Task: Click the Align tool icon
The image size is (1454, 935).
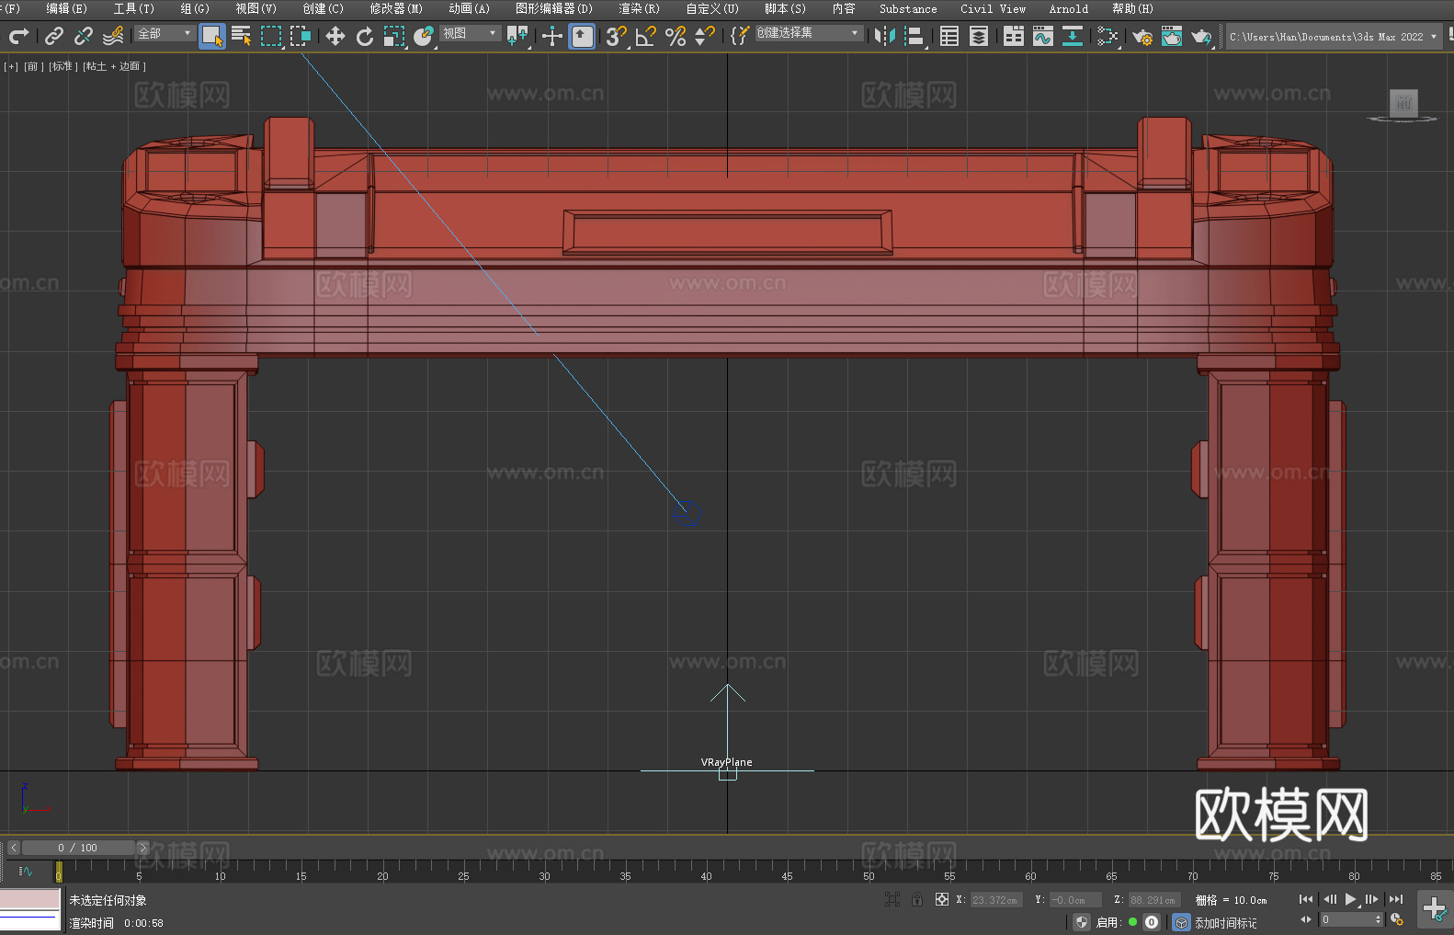Action: click(914, 36)
